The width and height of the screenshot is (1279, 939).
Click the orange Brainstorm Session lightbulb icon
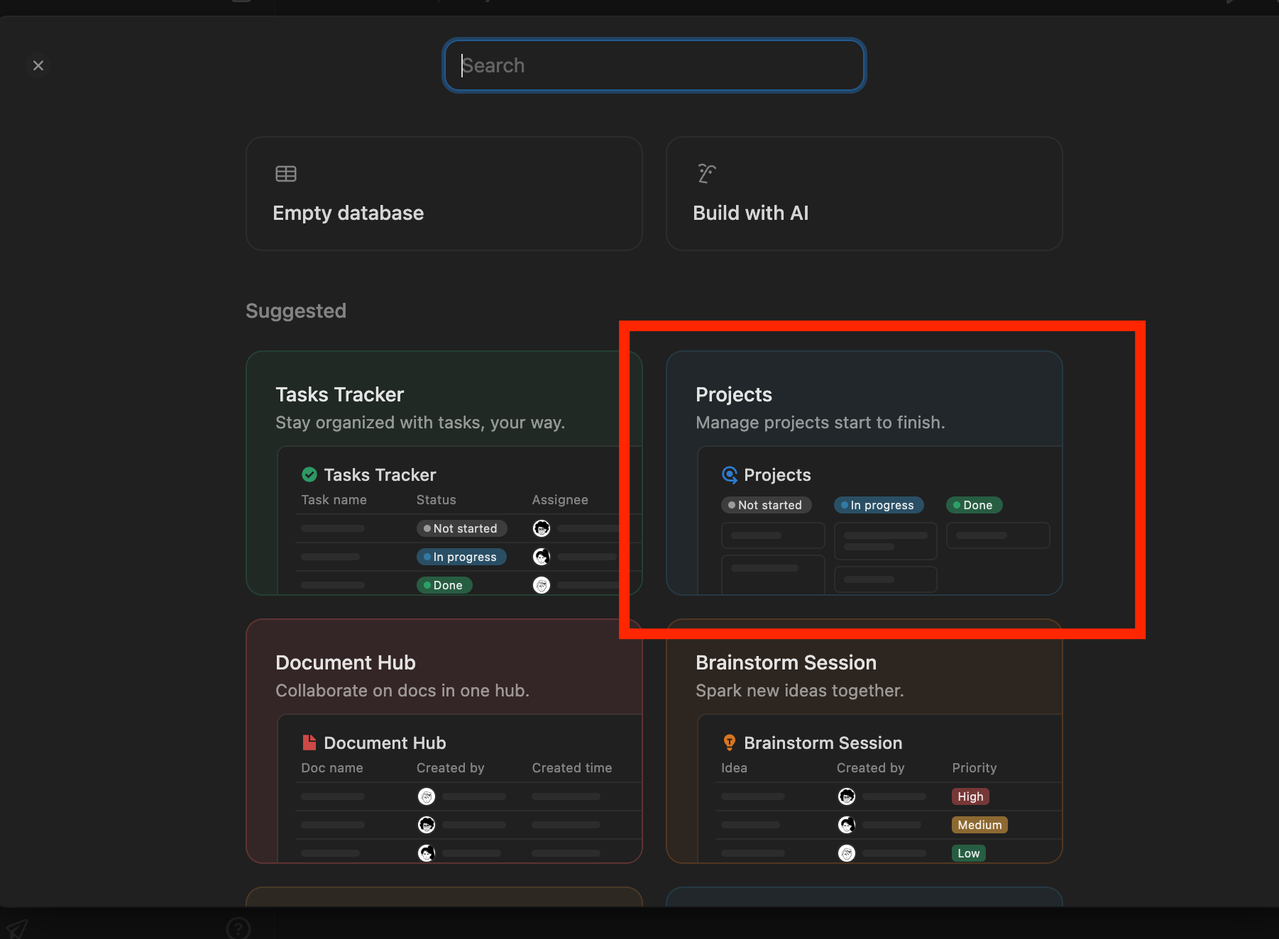click(730, 743)
